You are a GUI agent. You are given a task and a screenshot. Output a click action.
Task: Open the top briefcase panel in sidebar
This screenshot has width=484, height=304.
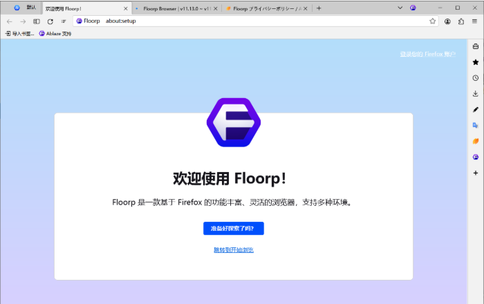click(x=476, y=46)
